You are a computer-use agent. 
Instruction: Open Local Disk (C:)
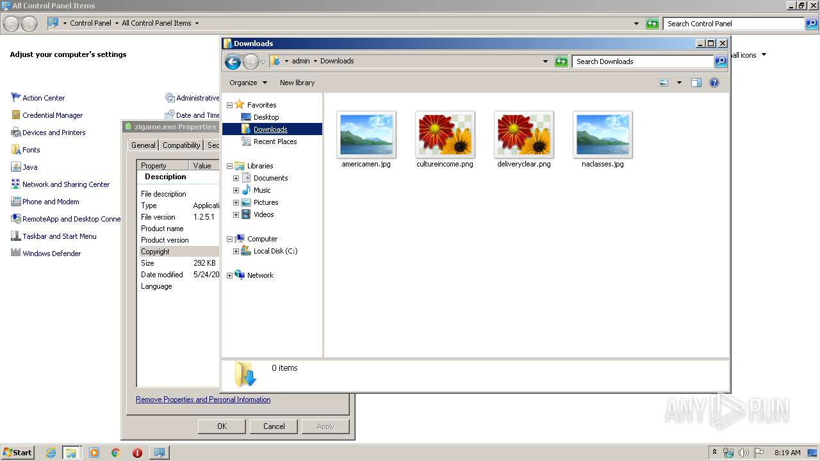click(275, 251)
